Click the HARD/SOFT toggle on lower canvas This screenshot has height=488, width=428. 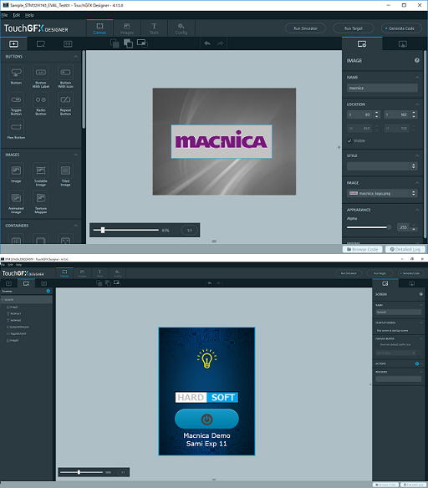tap(206, 398)
